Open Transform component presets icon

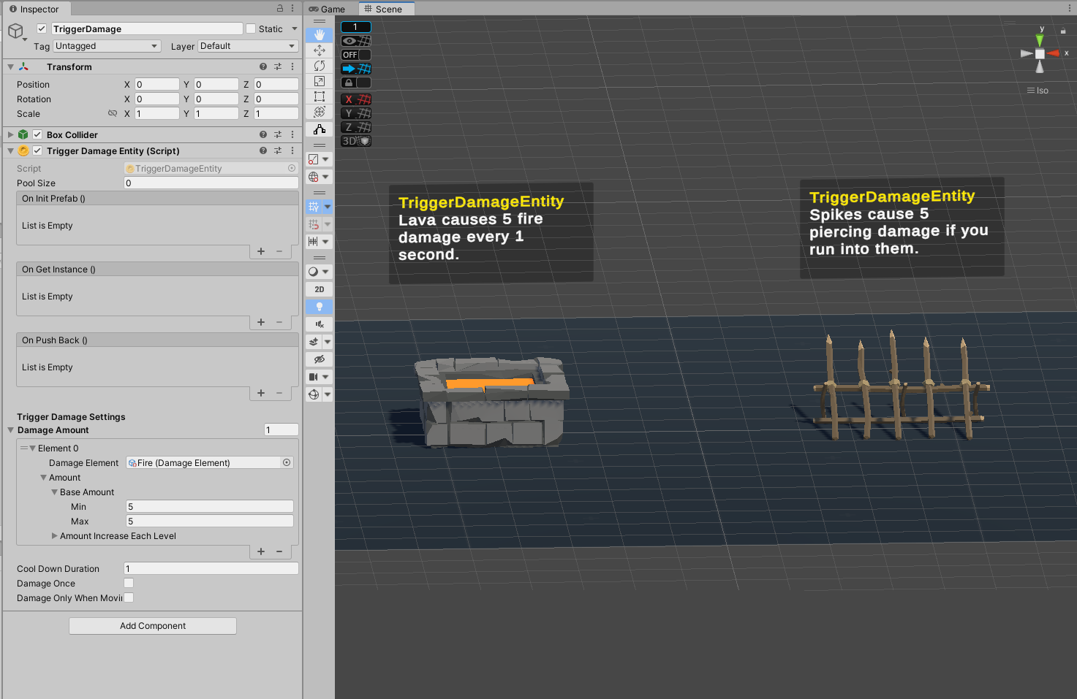pos(278,66)
